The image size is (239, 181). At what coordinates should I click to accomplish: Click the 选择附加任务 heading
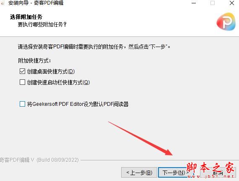coord(26,17)
